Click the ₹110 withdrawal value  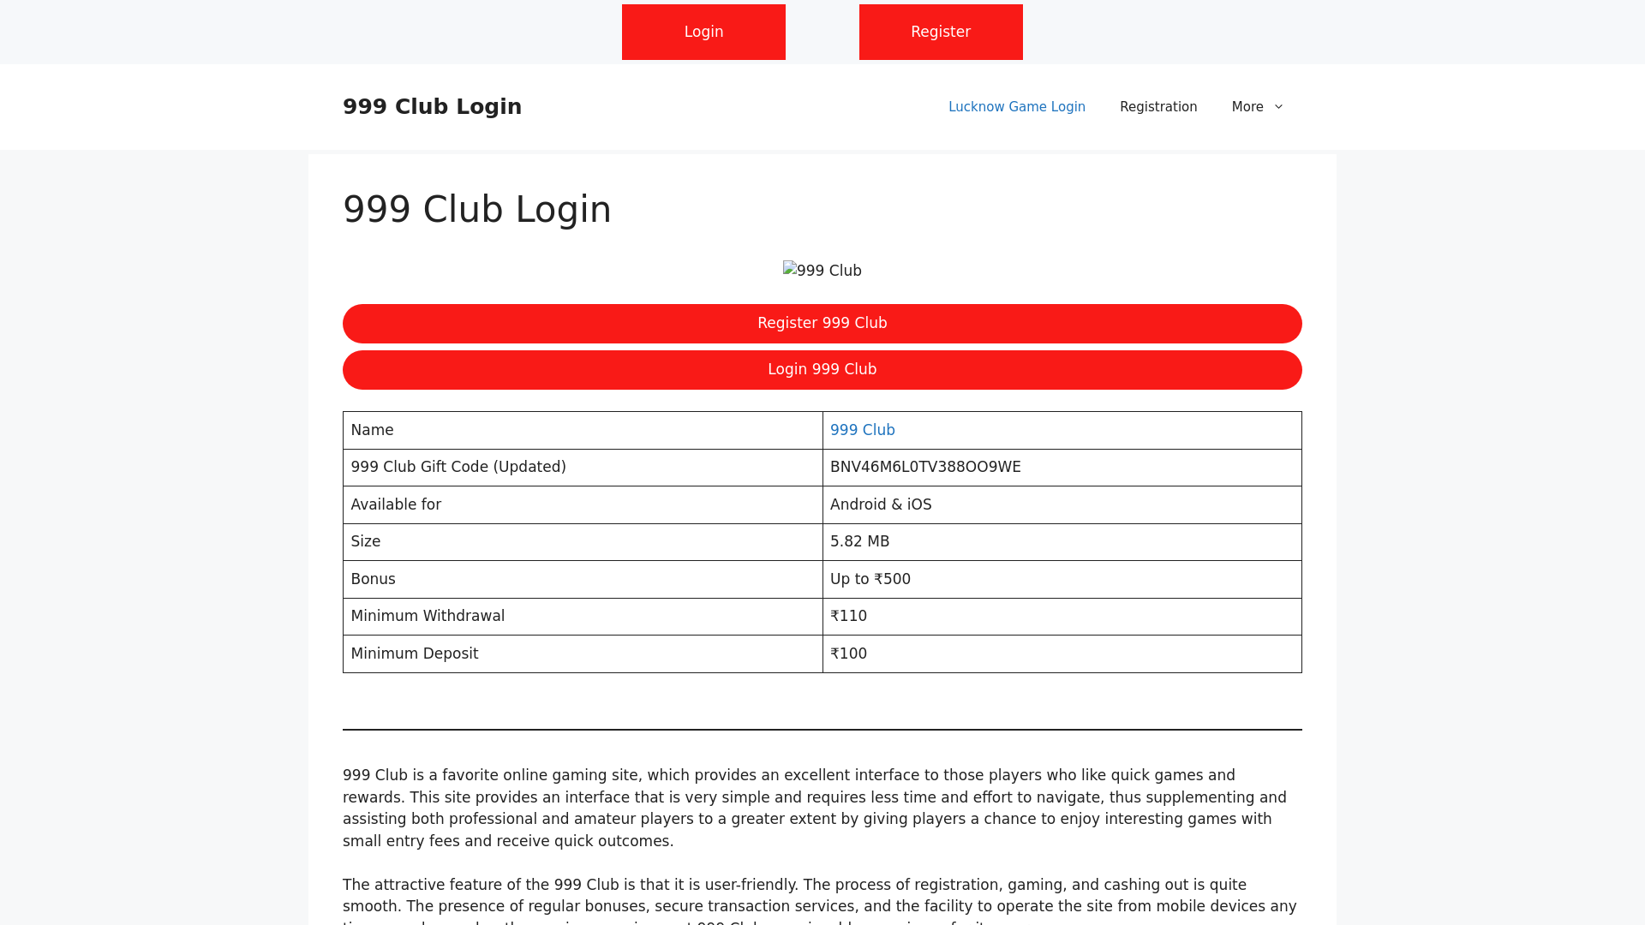(x=848, y=616)
